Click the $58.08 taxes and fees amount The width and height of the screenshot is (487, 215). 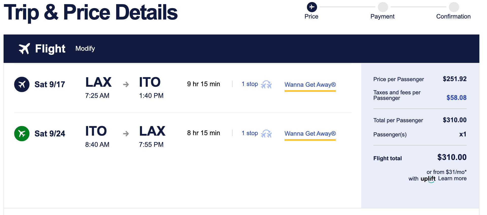coord(456,98)
